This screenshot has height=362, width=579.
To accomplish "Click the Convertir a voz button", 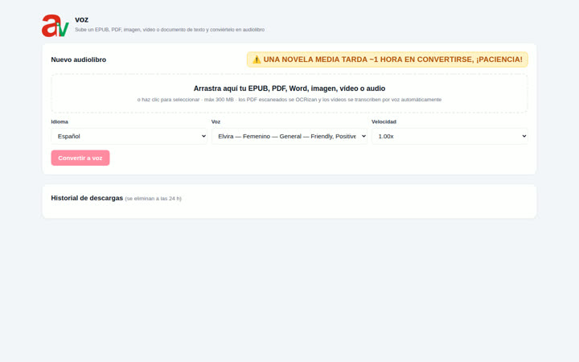I will point(80,158).
